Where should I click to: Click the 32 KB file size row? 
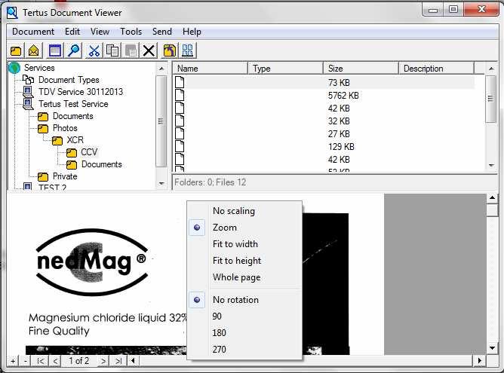(324, 121)
